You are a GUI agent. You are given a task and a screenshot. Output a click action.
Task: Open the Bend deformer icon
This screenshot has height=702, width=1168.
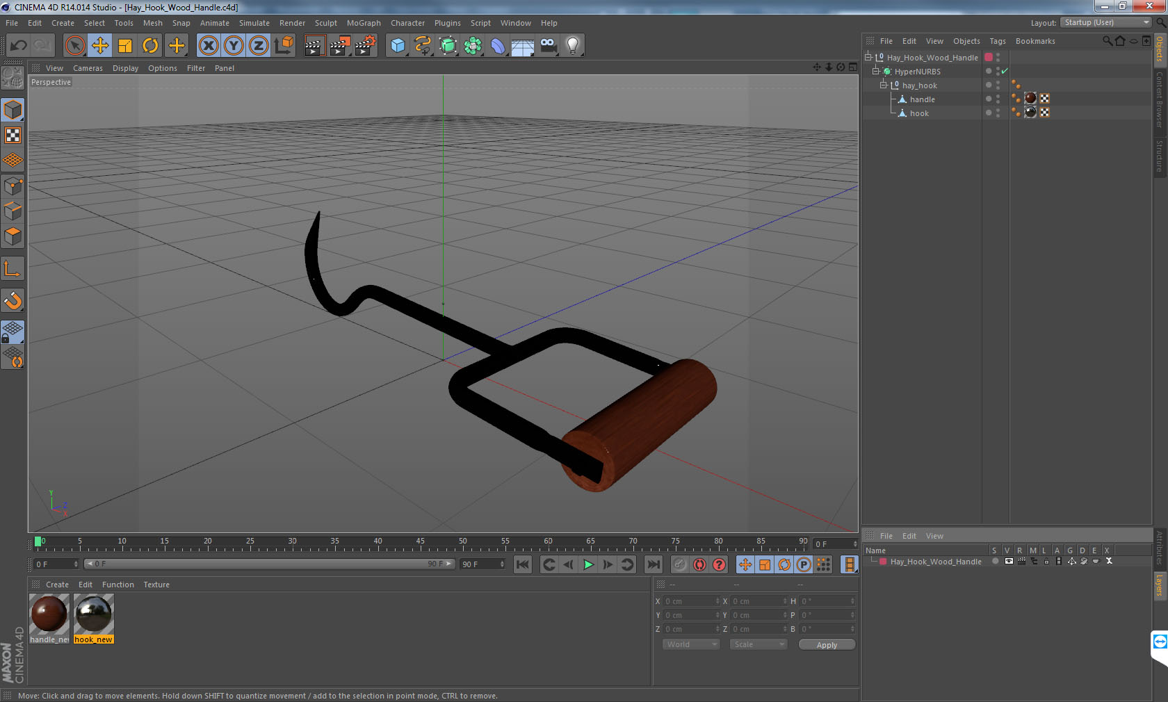[498, 46]
